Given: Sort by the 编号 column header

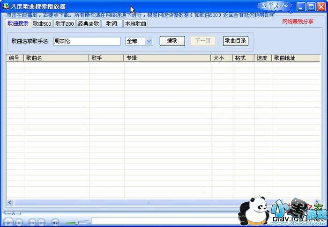Looking at the screenshot, I should click(15, 58).
